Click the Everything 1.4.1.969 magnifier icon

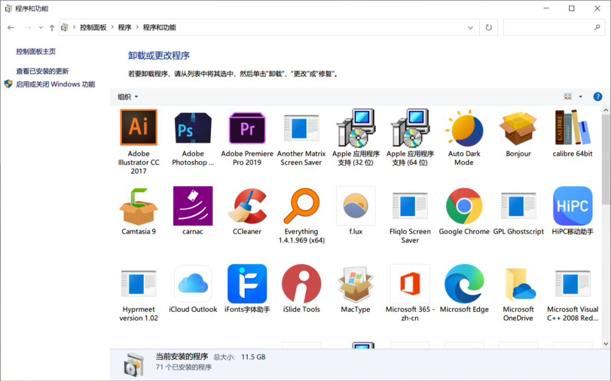point(301,206)
